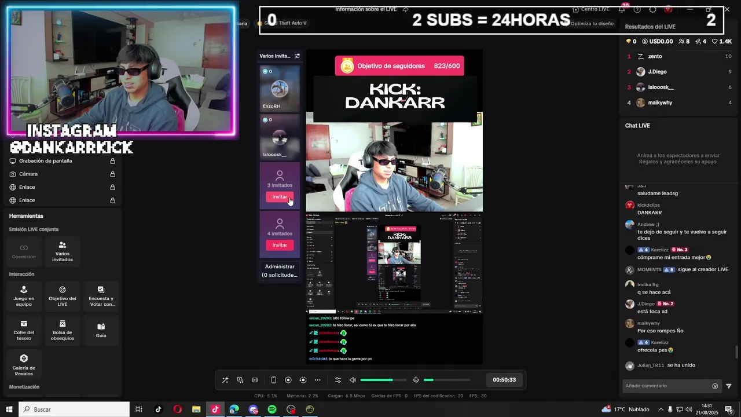Open Spotify from the taskbar
The width and height of the screenshot is (741, 417).
pos(272,409)
